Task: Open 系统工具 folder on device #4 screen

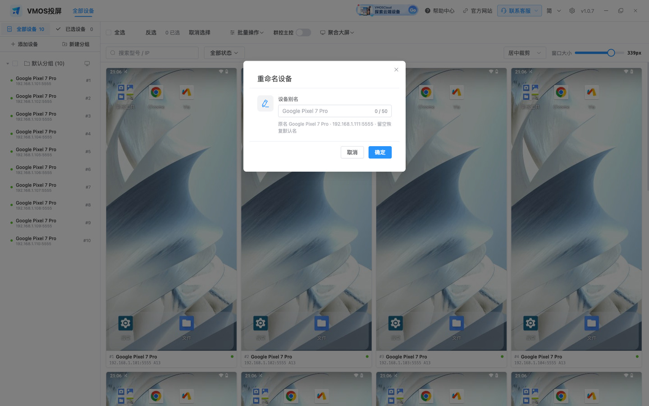Action: [x=530, y=92]
